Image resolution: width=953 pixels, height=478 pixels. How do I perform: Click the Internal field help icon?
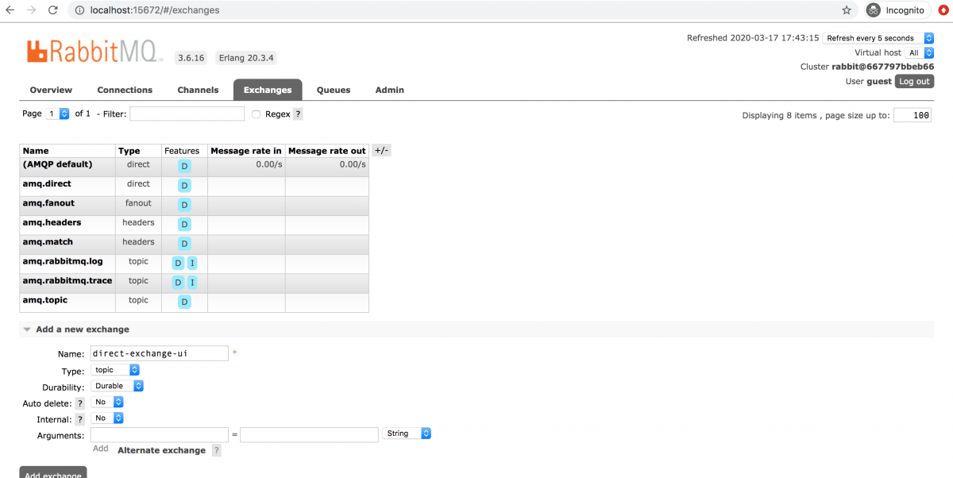pos(79,419)
